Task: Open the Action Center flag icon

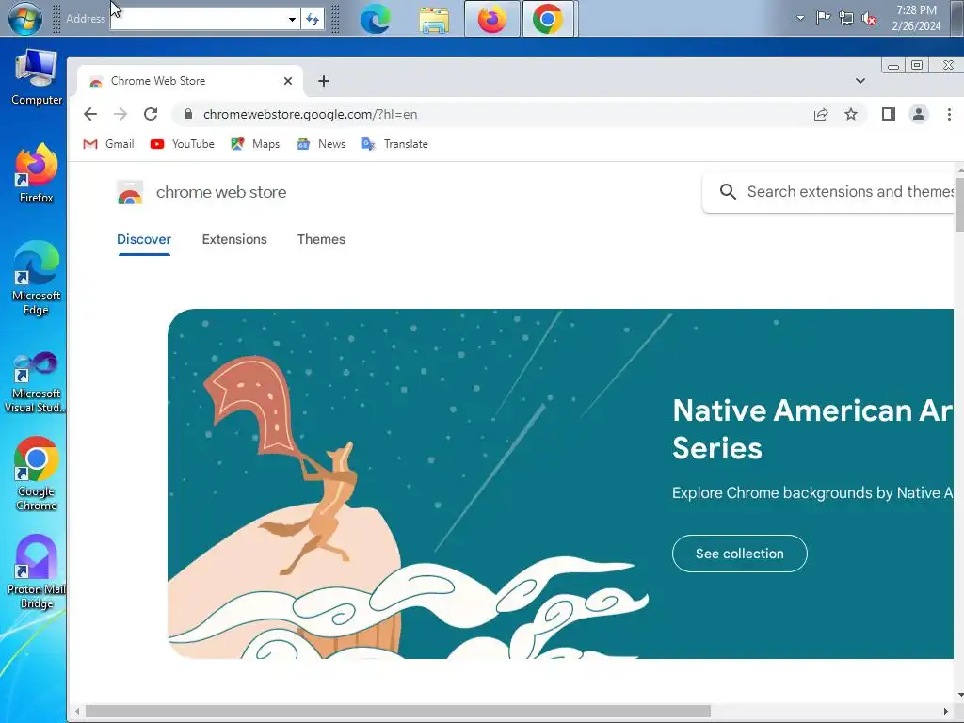Action: coord(823,18)
